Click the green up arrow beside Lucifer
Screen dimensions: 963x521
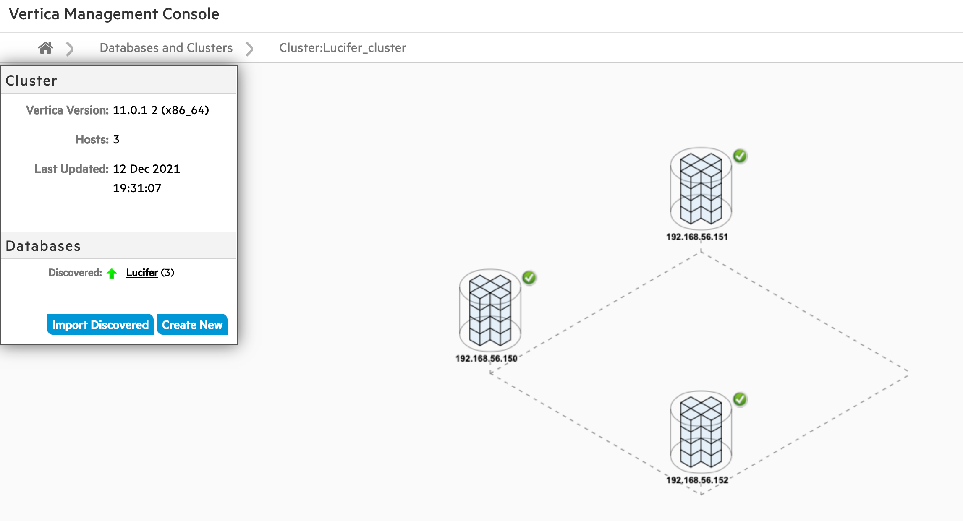pos(112,274)
